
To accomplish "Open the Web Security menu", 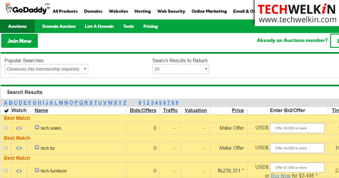I will [x=171, y=11].
